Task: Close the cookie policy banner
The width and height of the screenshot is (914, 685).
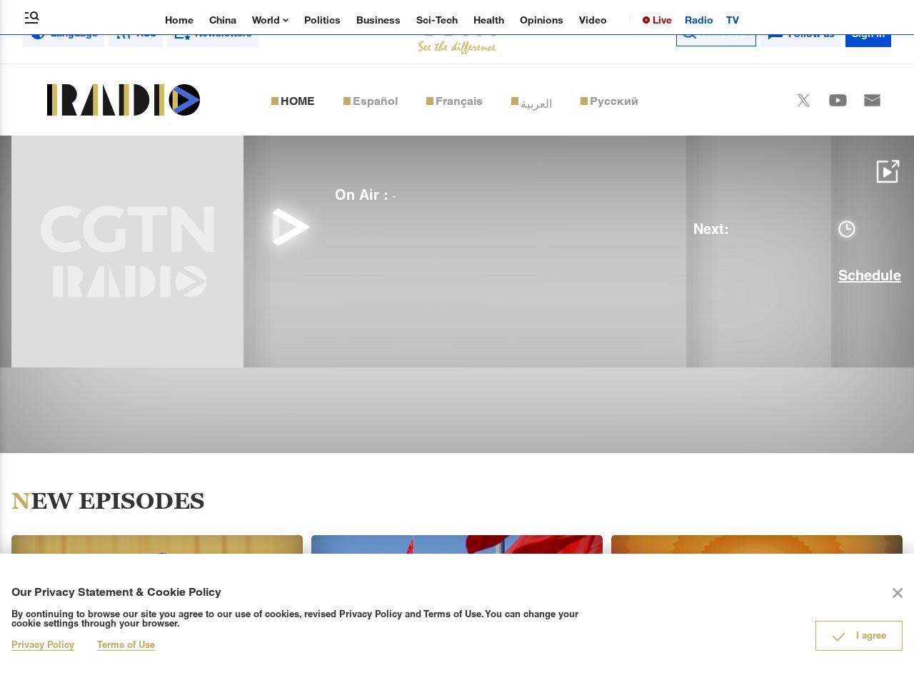Action: coord(898,593)
